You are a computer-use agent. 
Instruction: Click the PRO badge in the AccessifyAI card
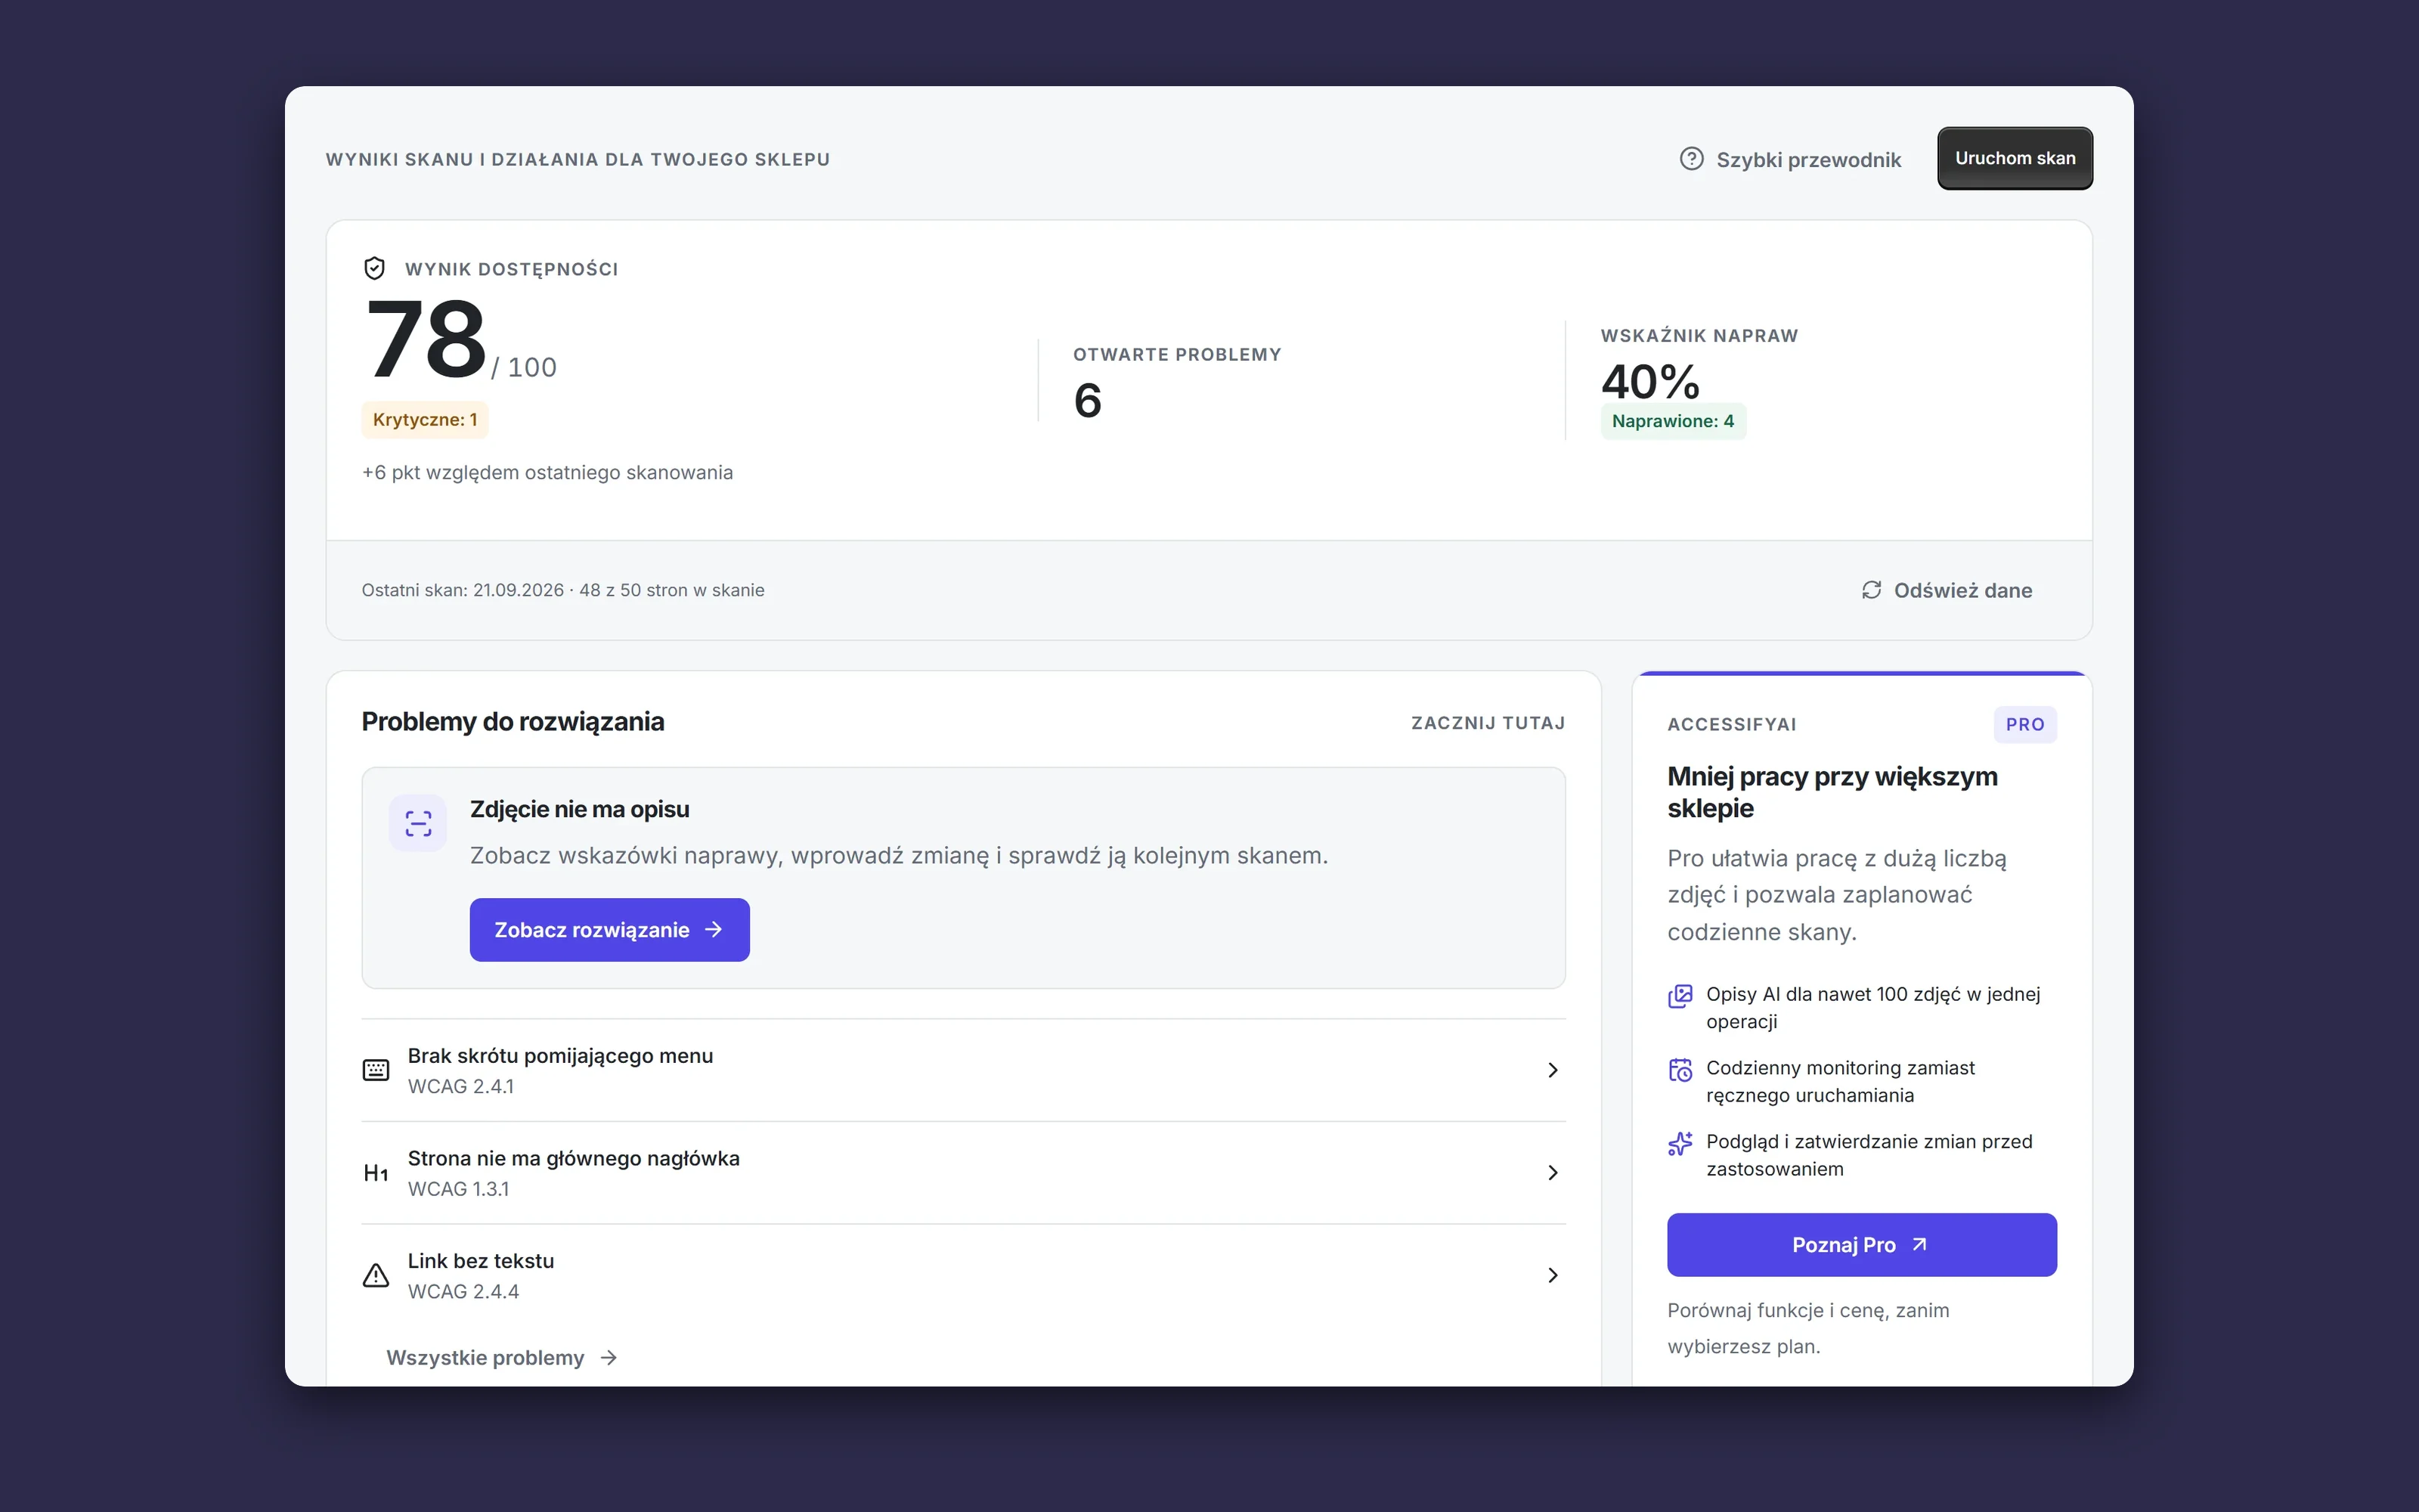[2025, 724]
